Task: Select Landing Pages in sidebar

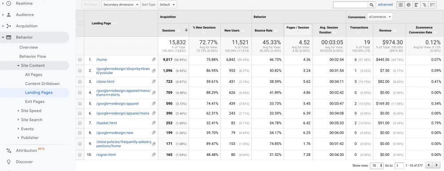Action: click(x=39, y=93)
